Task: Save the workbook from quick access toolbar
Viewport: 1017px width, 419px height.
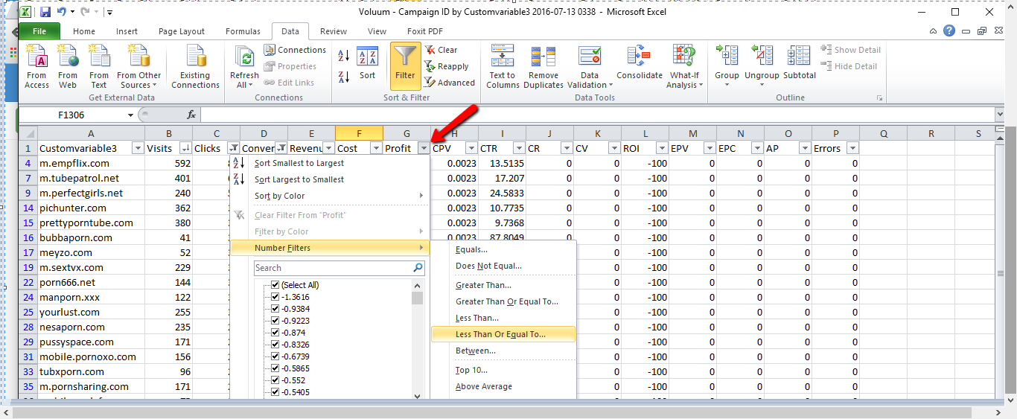Action: [x=45, y=12]
